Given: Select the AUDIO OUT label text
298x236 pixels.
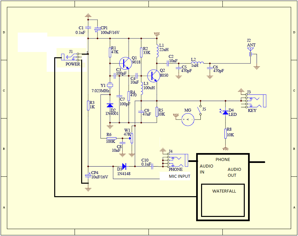Looking at the screenshot, I should 234,172.
